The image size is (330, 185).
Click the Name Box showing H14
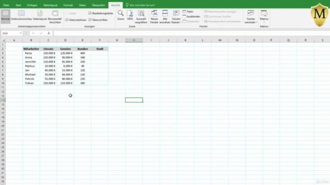[10, 33]
